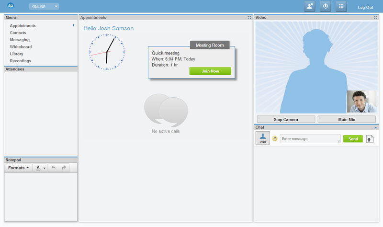The image size is (383, 227).
Task: Redo in the Notepad
Action: pos(64,168)
